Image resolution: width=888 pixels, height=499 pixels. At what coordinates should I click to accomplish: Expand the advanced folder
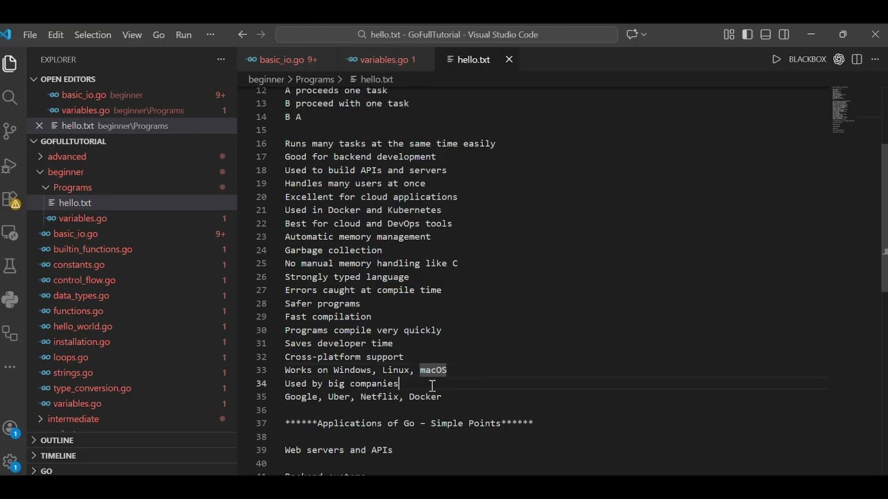coord(67,157)
